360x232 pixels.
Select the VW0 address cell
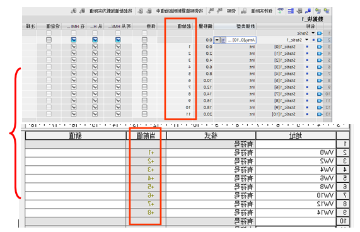[296, 153]
